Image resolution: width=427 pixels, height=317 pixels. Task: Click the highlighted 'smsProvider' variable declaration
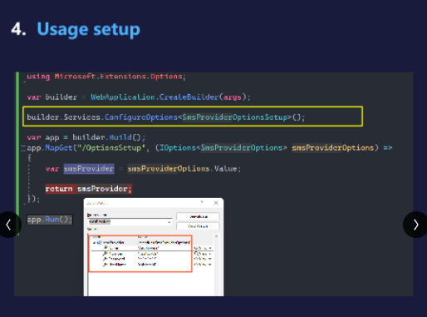coord(89,169)
